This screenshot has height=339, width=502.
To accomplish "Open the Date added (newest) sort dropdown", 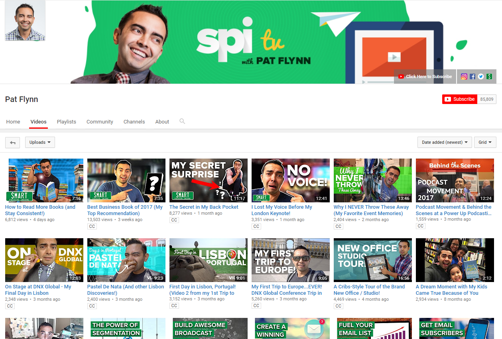I will [445, 142].
